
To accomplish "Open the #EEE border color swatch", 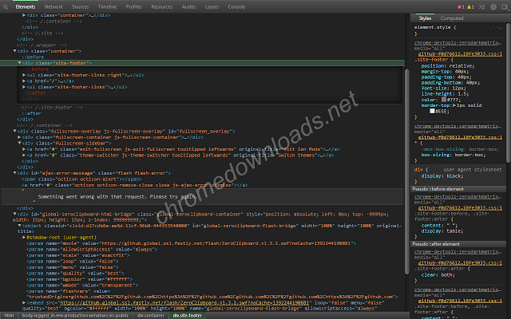I will [x=432, y=111].
